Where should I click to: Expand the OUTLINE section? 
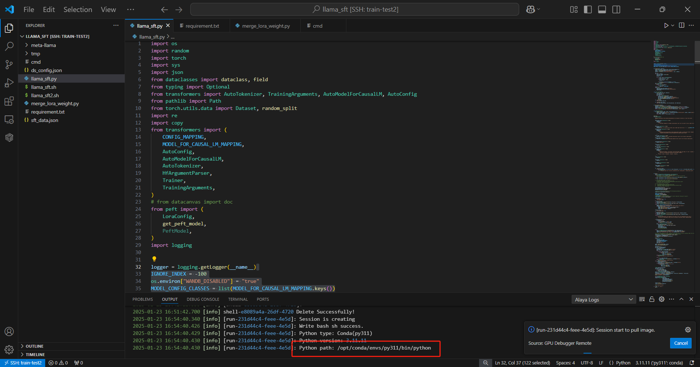point(35,346)
